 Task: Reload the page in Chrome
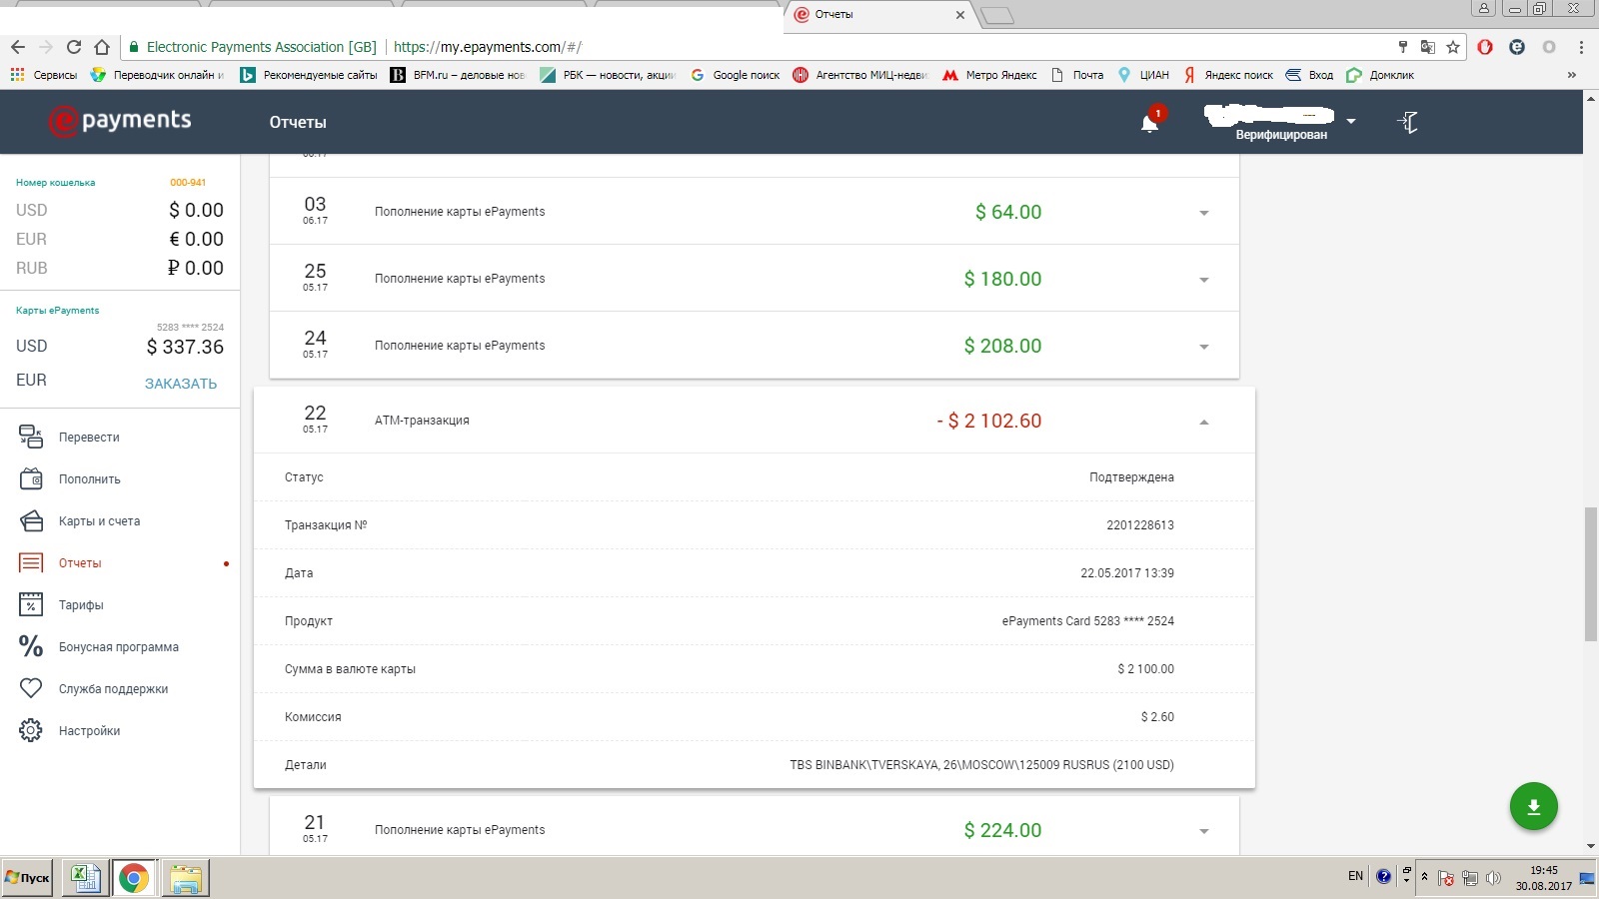[74, 47]
